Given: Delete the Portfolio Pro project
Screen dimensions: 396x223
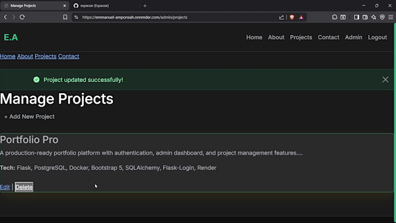Looking at the screenshot, I should point(24,187).
